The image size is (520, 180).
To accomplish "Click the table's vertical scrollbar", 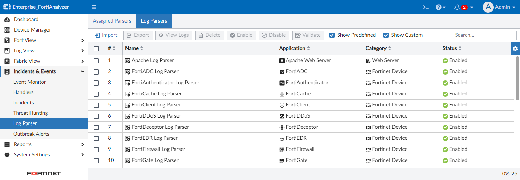I will tap(517, 80).
